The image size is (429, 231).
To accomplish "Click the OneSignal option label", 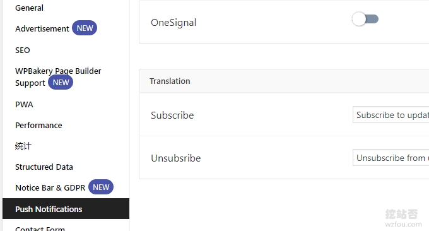I will 173,23.
